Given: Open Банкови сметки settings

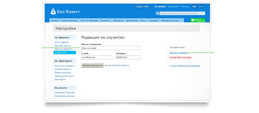Looking at the screenshot, I should 63,46.
